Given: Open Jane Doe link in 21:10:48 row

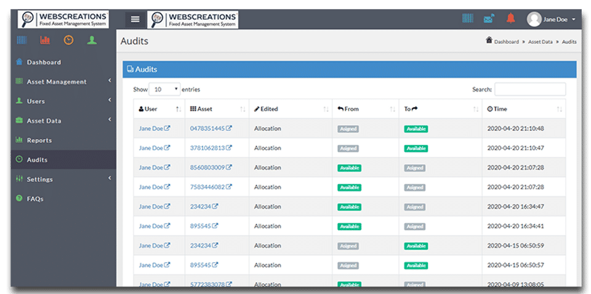Looking at the screenshot, I should point(151,129).
